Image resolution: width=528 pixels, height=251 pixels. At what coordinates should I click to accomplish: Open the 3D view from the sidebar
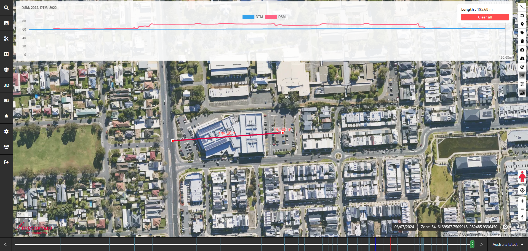pos(6,85)
